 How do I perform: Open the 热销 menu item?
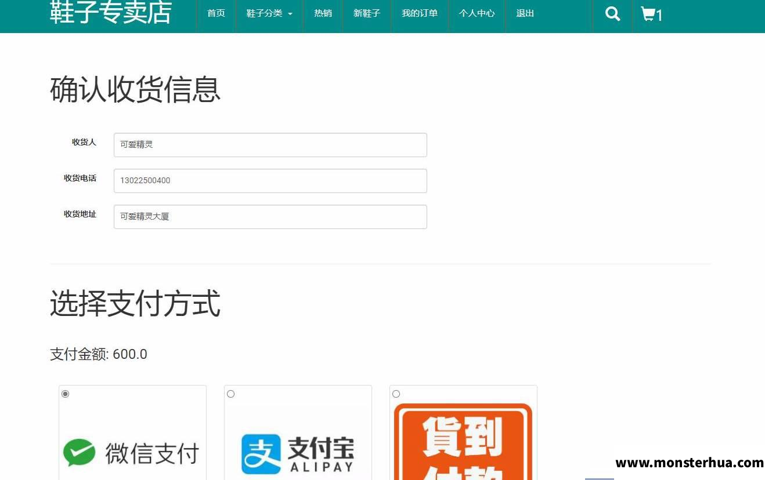coord(323,13)
